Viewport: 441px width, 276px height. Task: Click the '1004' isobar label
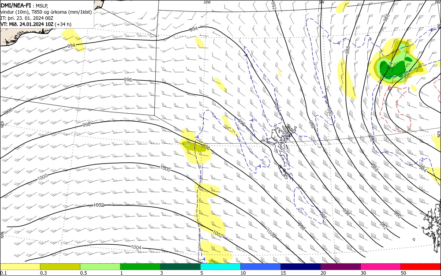tap(136, 247)
